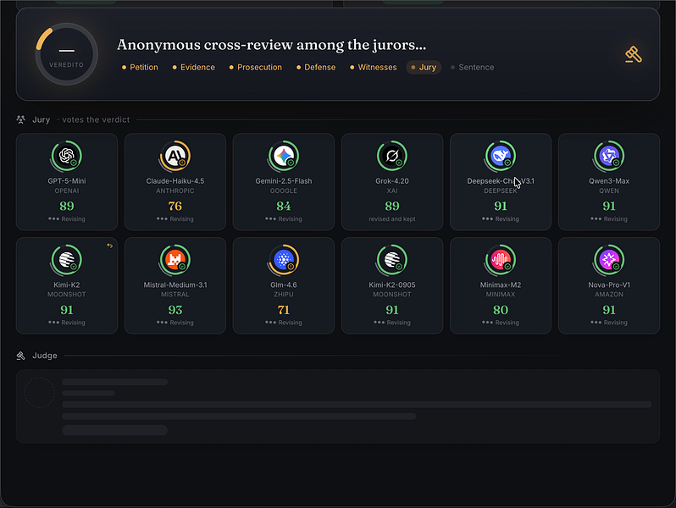The width and height of the screenshot is (676, 508).
Task: Click the gavel icon in the header
Action: [634, 55]
